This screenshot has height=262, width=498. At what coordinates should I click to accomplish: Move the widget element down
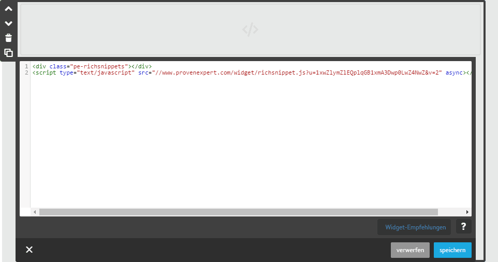click(8, 23)
